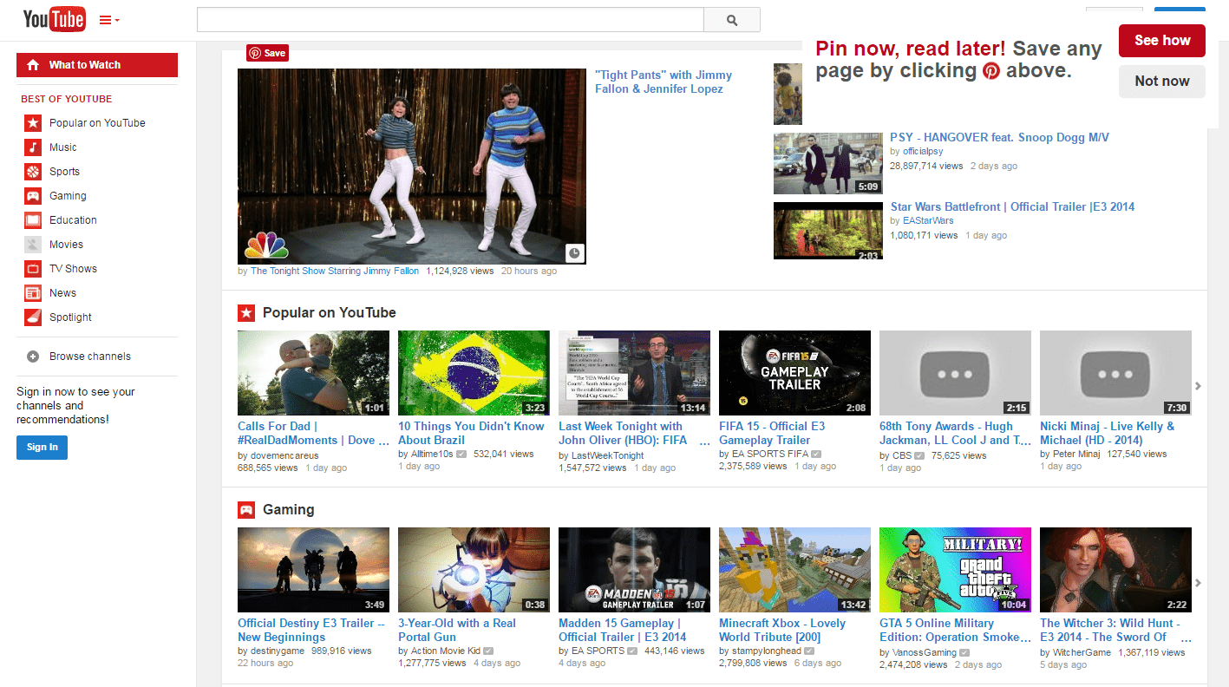The image size is (1229, 687).
Task: Open Official Destiny E3 Trailer title
Action: 312,630
